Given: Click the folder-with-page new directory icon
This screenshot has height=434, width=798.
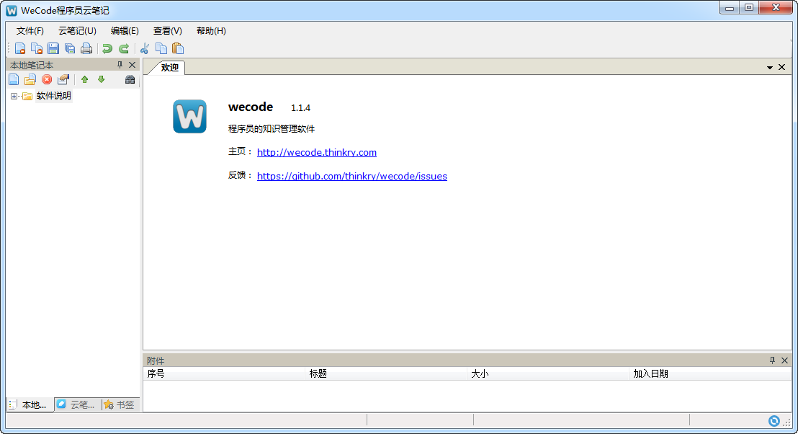Looking at the screenshot, I should (x=30, y=79).
